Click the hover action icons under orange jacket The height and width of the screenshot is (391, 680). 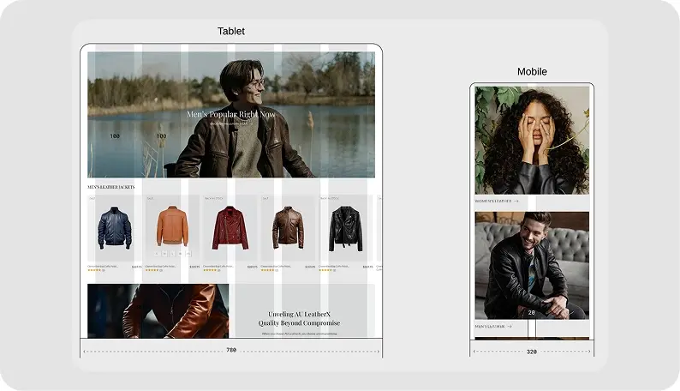click(x=172, y=254)
